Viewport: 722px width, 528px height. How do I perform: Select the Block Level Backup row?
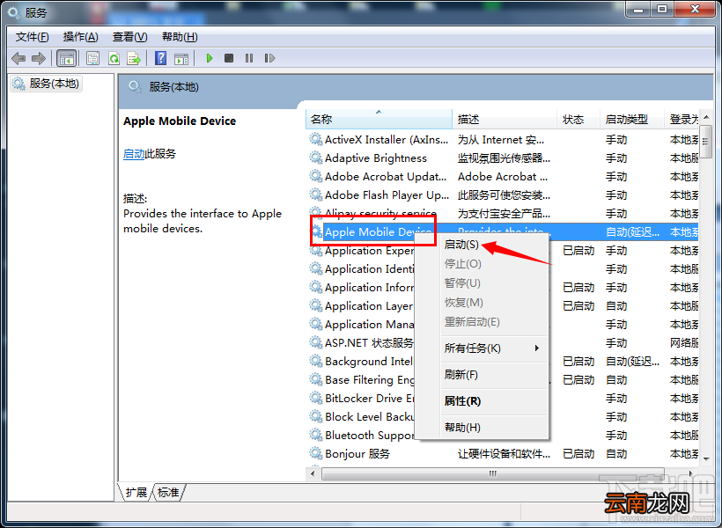pos(504,416)
